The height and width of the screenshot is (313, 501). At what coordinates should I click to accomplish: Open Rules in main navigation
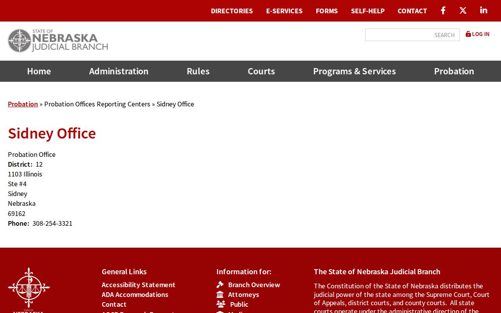pos(198,71)
